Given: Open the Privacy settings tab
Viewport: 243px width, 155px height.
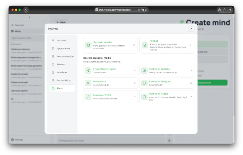Looking at the screenshot, I should pyautogui.click(x=62, y=64).
